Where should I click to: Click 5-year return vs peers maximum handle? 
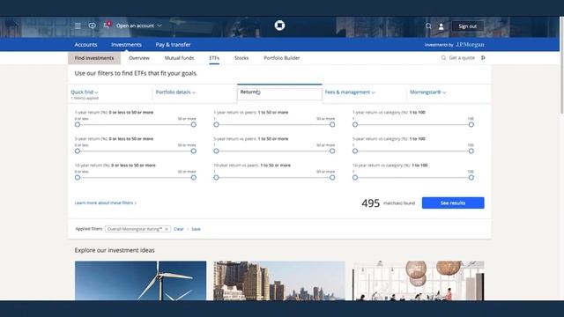pyautogui.click(x=332, y=151)
